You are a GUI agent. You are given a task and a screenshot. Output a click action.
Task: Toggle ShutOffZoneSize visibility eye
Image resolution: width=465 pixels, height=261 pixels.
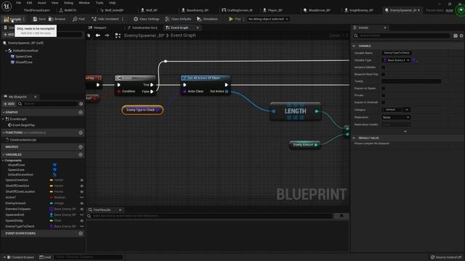(81, 186)
